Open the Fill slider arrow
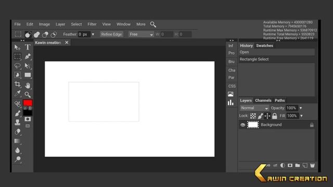This screenshot has width=333, height=187. pos(301,116)
